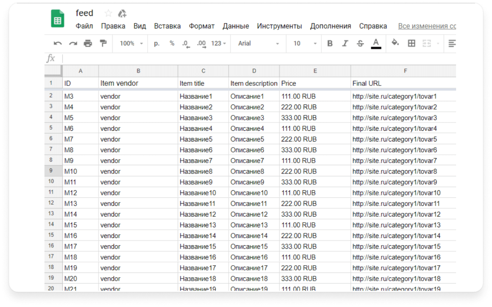Image resolution: width=492 pixels, height=307 pixels.
Task: Select the URL cell ending in tovar14
Action: pos(403,236)
